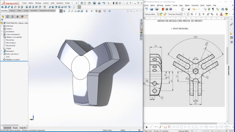
Task: Select the triangle shape tool in Writer
Action: point(193,127)
